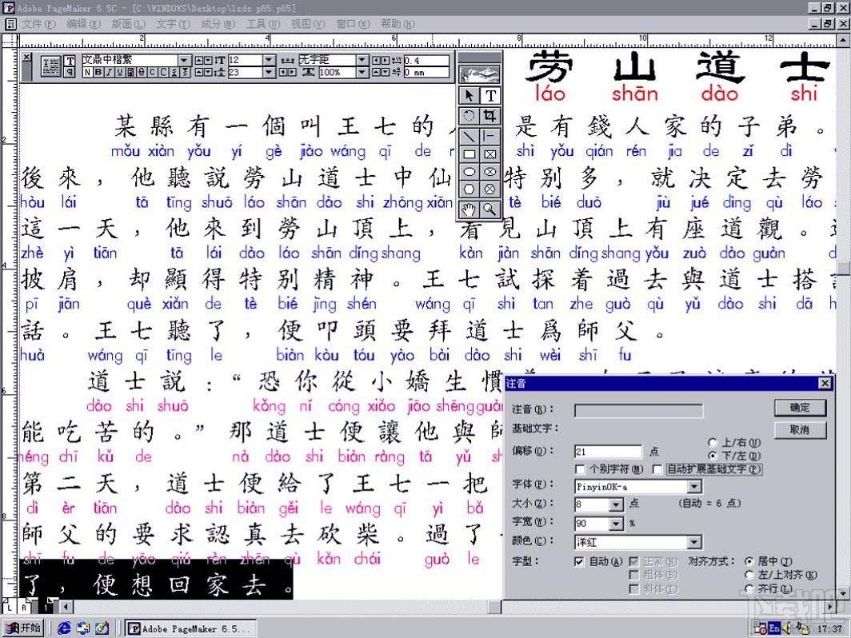Click the 偏移 offset input field
This screenshot has height=638, width=851.
pos(608,452)
